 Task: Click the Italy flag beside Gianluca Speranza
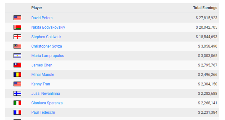(17, 103)
